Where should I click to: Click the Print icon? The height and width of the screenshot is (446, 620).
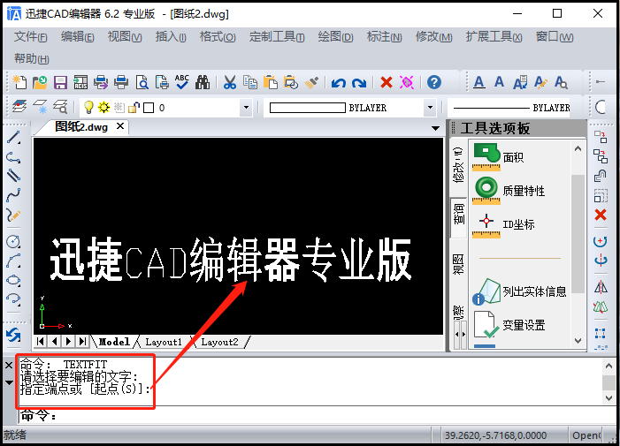coord(121,82)
